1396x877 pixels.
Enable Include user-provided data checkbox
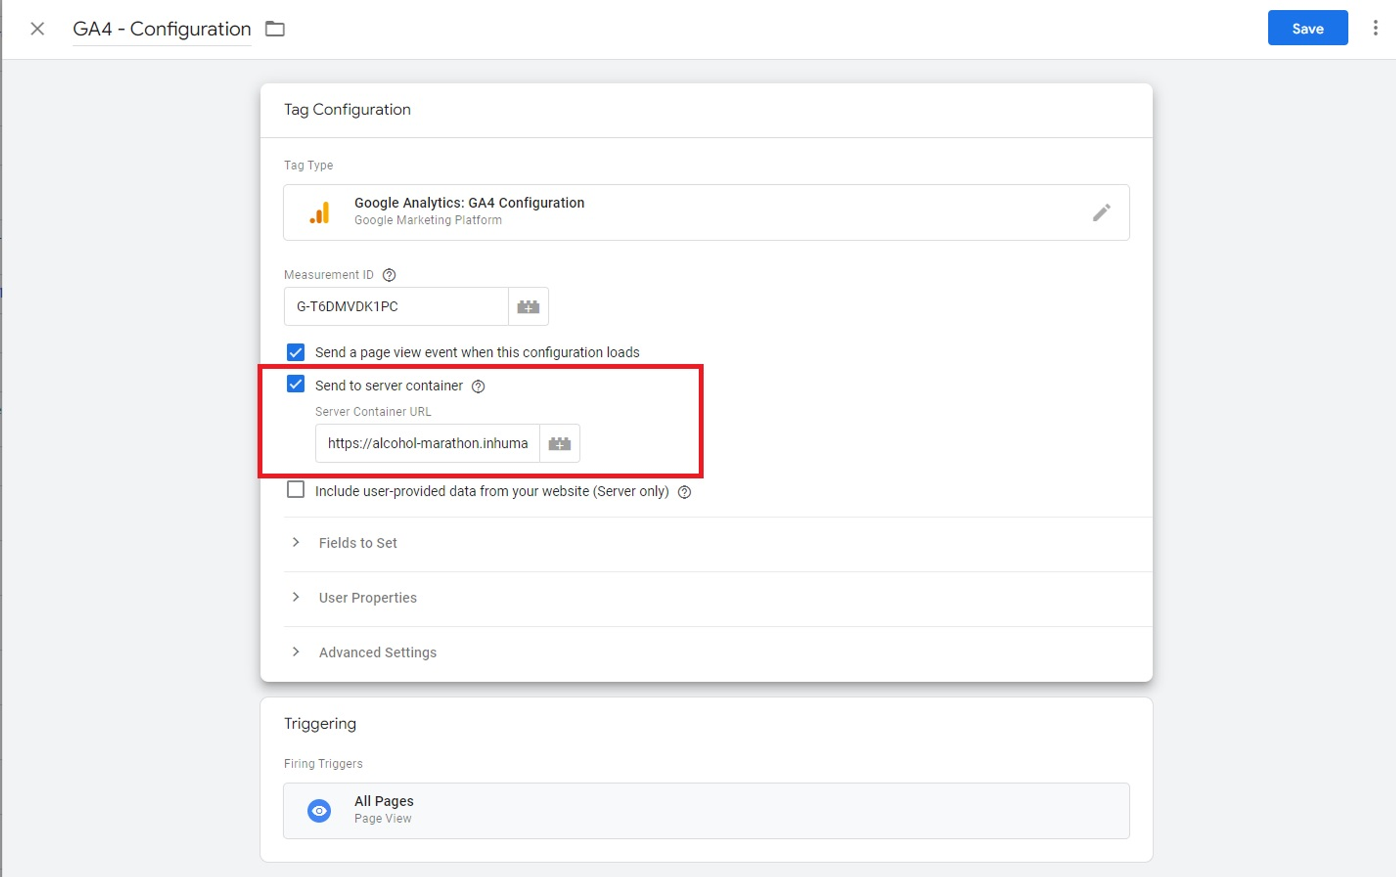tap(296, 490)
